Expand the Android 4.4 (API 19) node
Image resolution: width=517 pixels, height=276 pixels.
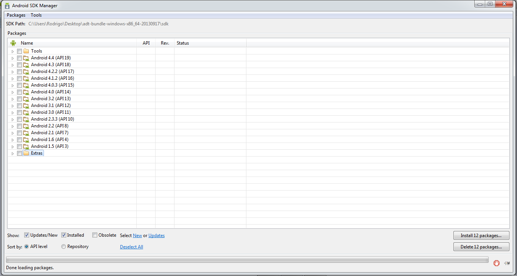click(x=12, y=58)
